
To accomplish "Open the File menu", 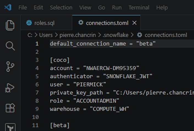I will coord(23,7).
